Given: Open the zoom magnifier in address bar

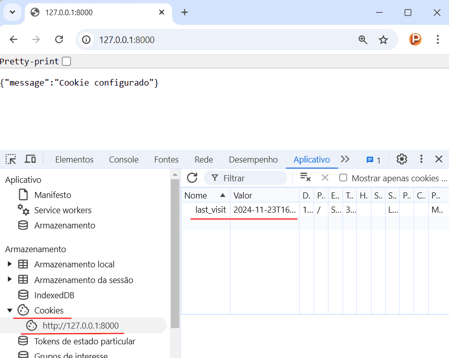Looking at the screenshot, I should click(363, 40).
